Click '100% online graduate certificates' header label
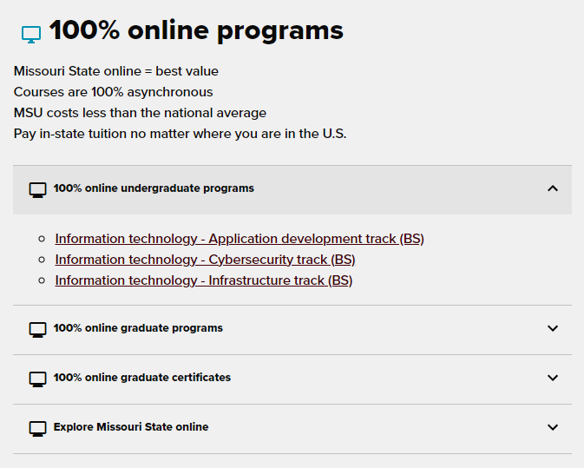584x468 pixels. click(x=142, y=378)
